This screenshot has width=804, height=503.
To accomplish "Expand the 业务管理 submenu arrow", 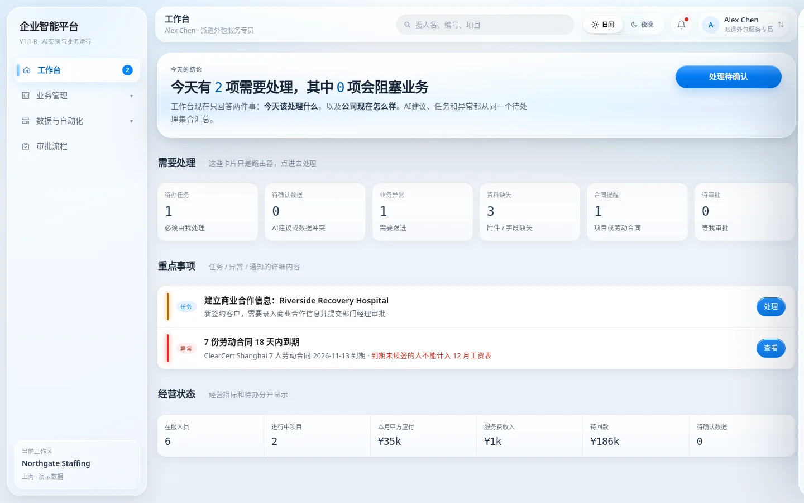I will (x=131, y=96).
